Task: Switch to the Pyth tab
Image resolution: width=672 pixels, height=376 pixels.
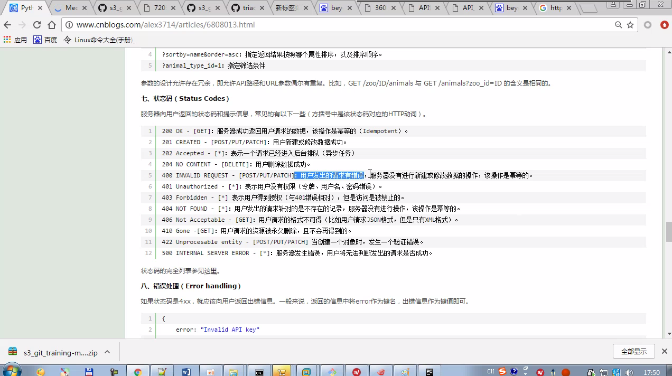Action: [26, 8]
